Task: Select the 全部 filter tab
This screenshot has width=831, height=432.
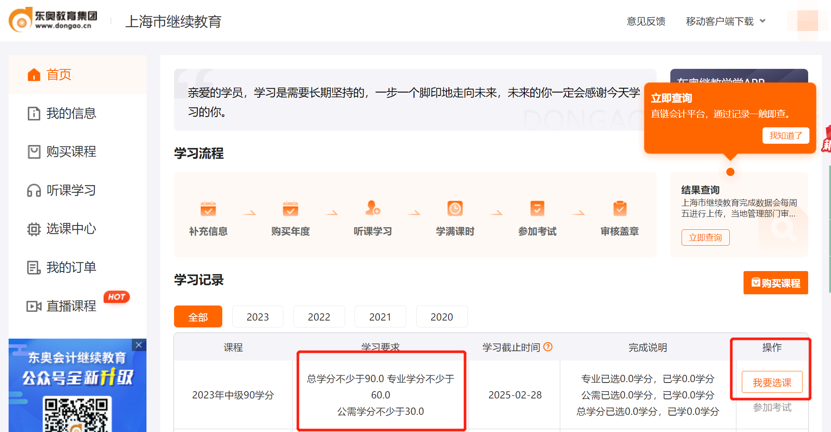Action: coord(198,316)
